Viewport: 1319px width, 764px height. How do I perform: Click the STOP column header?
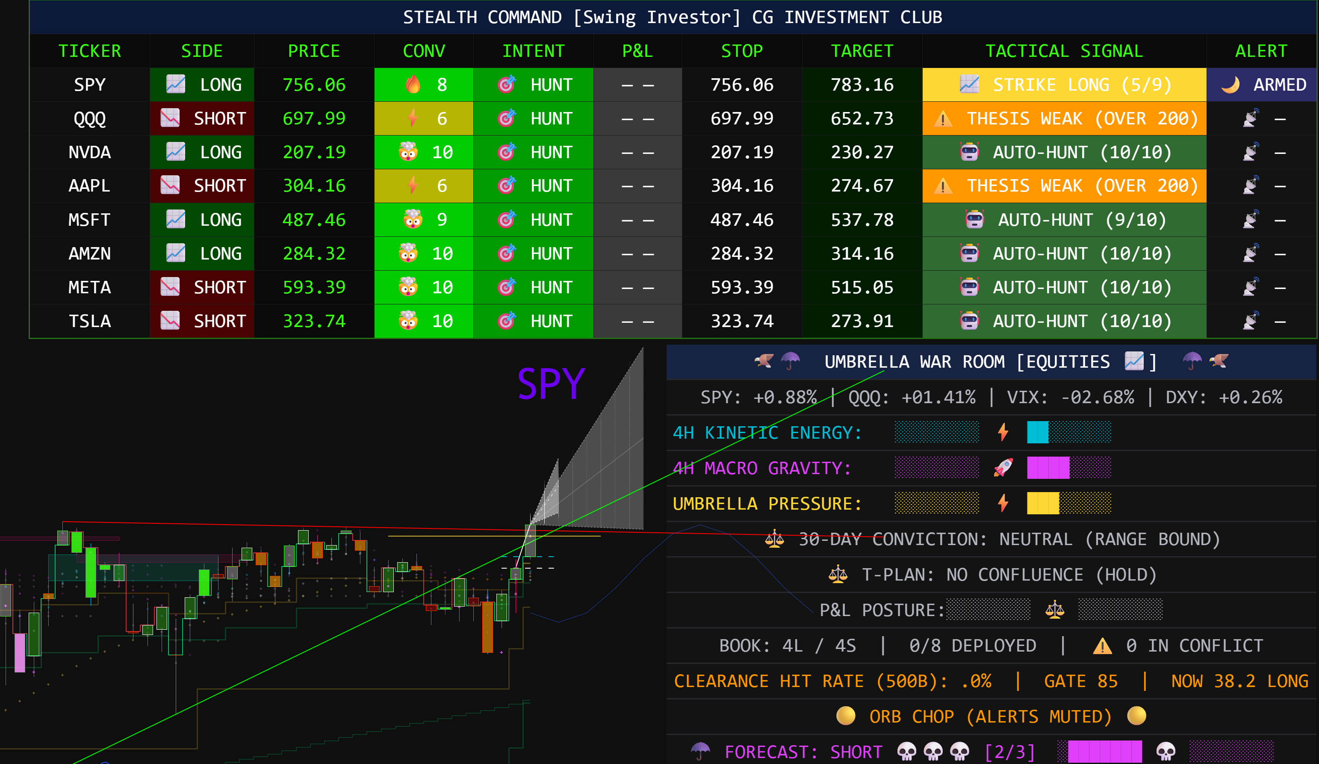tap(742, 51)
